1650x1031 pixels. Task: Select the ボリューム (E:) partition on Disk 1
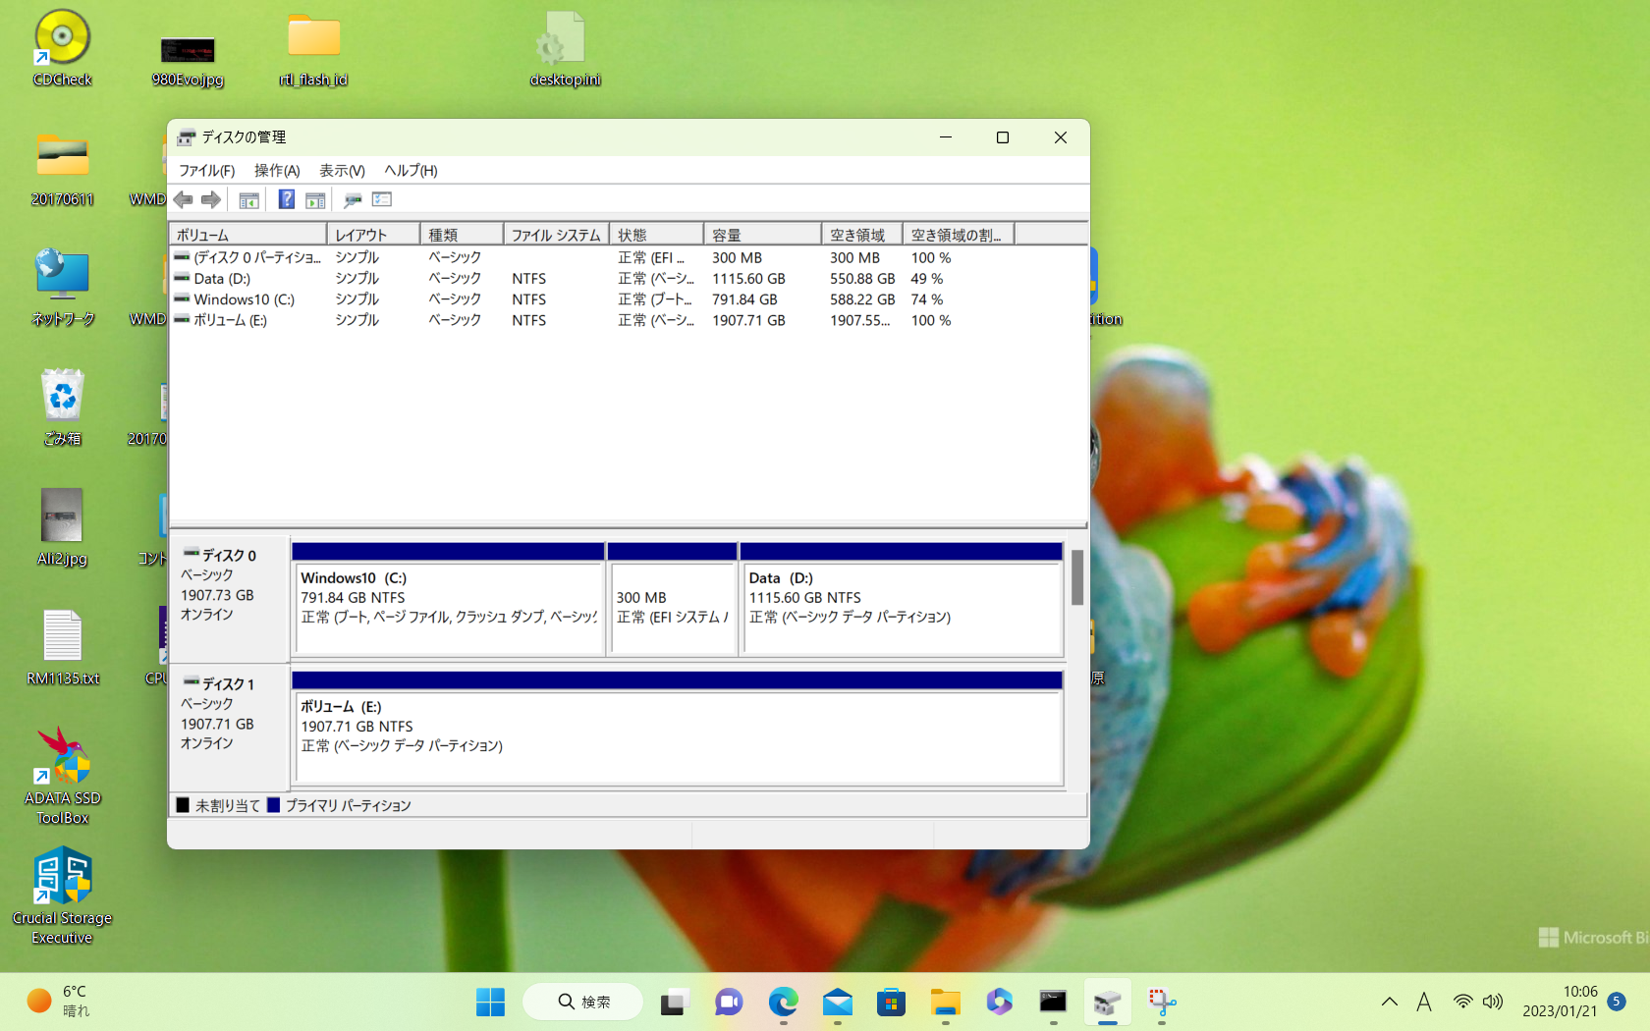click(x=678, y=735)
